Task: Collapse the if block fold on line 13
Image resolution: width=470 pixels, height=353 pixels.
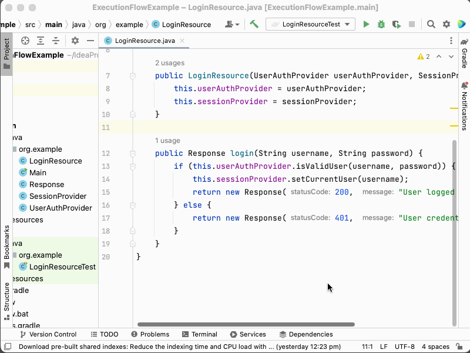Action: tap(133, 166)
